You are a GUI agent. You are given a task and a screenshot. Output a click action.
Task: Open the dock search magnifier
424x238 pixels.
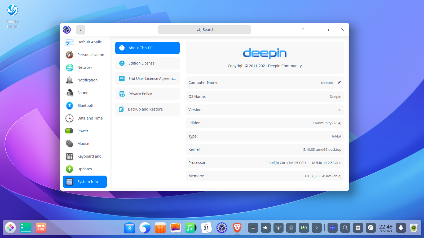click(345, 228)
